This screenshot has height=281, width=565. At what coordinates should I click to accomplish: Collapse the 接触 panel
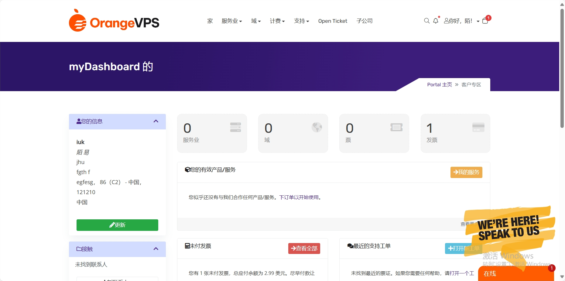(156, 249)
